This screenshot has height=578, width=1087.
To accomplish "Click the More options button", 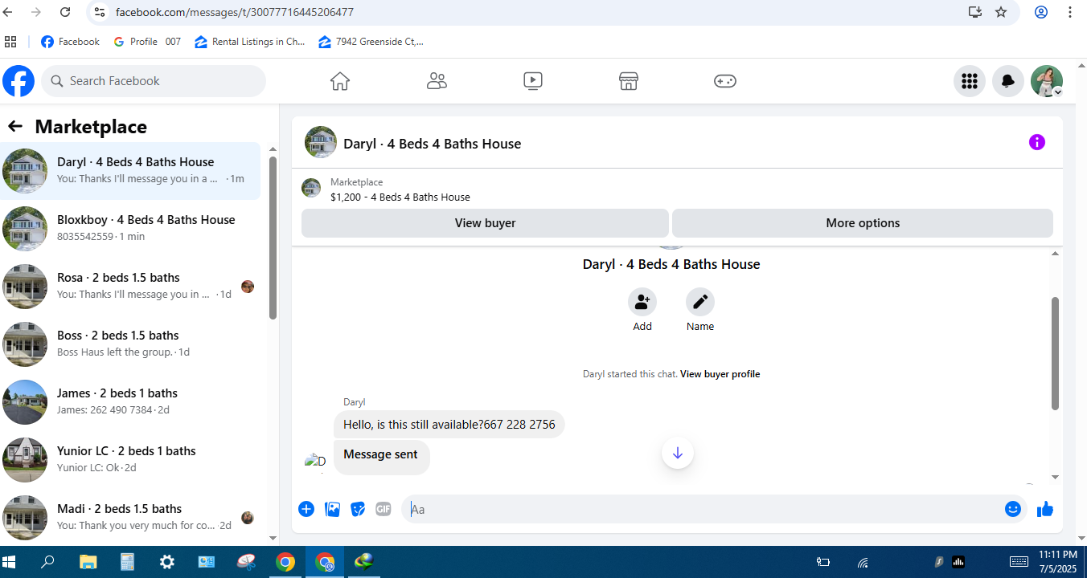I will point(863,223).
